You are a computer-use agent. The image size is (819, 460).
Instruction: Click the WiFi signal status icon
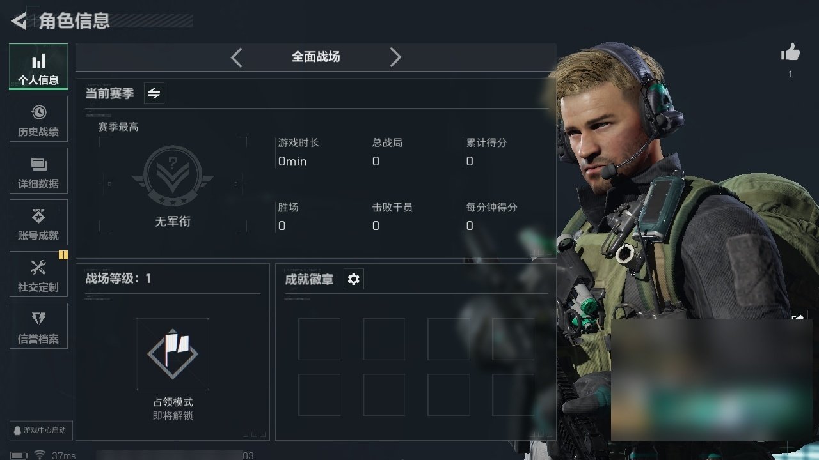(40, 455)
